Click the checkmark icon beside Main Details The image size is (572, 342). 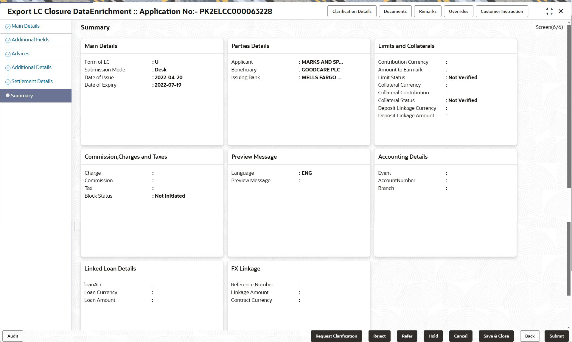click(x=8, y=26)
